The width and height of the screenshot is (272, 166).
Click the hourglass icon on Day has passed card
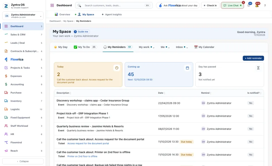point(258,68)
